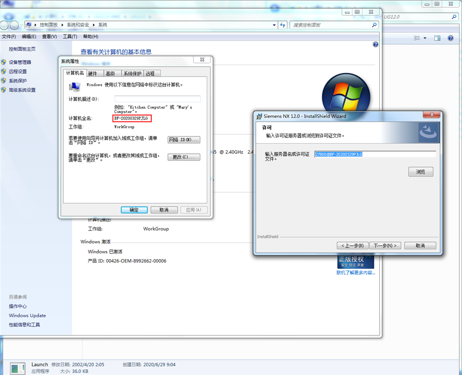Click 取消 in 系统属性 dialog
Screen dimensions: 462x375
coord(164,210)
